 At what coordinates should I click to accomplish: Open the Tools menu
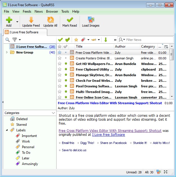65,11
